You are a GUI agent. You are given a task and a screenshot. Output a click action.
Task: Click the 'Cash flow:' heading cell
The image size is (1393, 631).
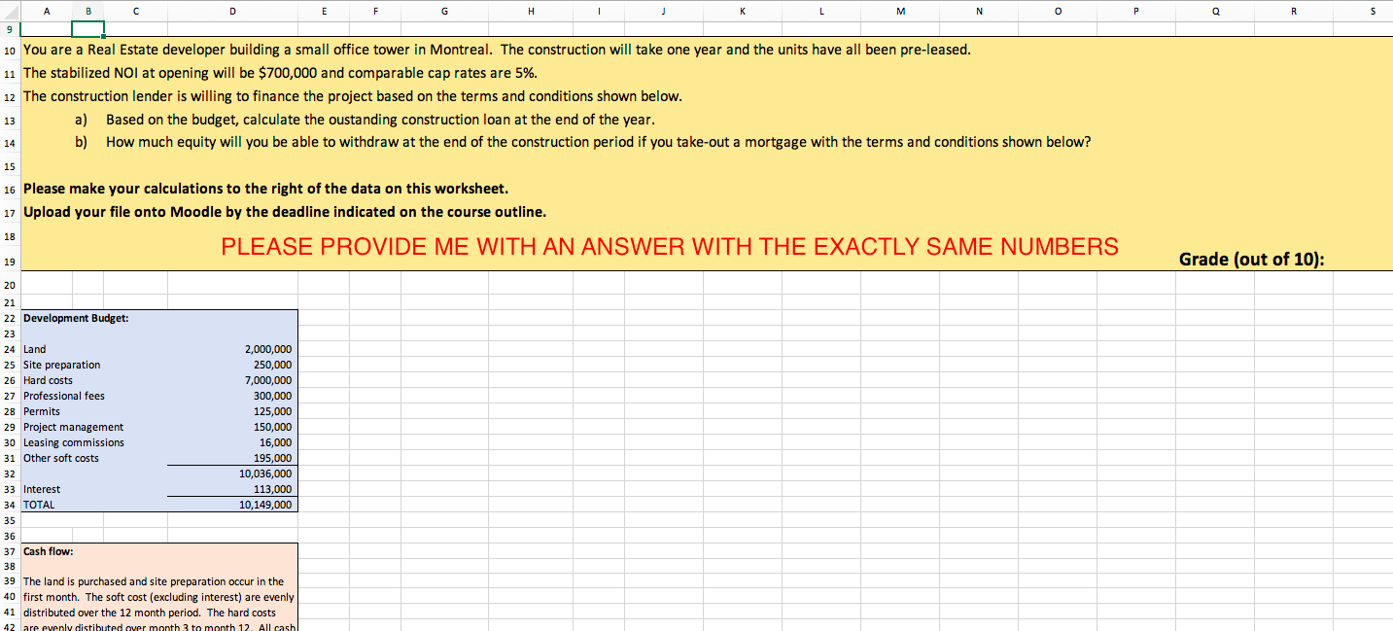48,551
